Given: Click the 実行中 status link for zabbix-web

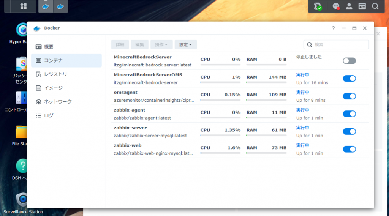Looking at the screenshot, I should pyautogui.click(x=302, y=145).
